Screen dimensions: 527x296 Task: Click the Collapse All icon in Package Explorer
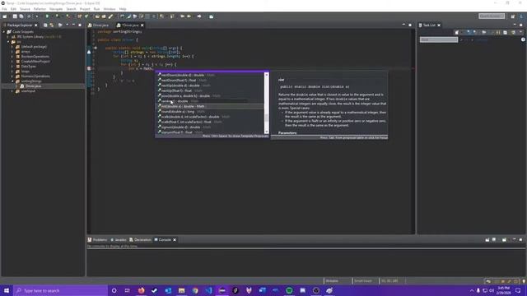click(x=45, y=25)
